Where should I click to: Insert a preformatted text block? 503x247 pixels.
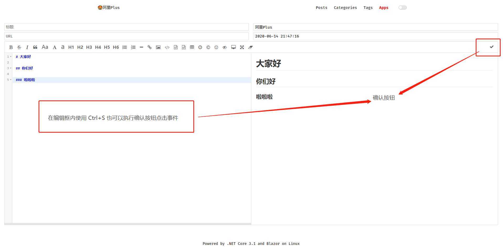coord(176,47)
